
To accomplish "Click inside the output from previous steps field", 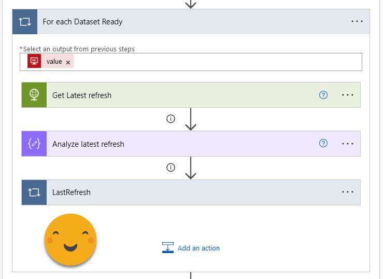I will click(x=218, y=62).
